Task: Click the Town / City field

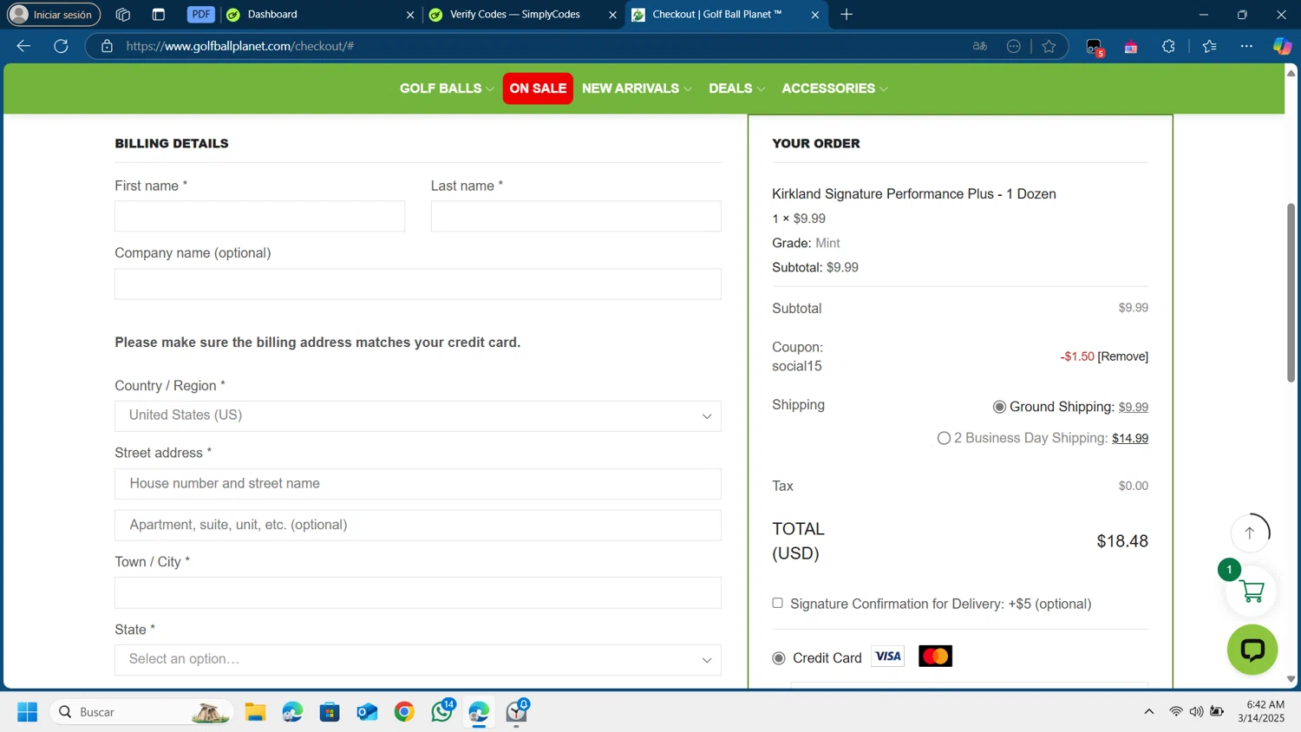Action: click(x=418, y=592)
